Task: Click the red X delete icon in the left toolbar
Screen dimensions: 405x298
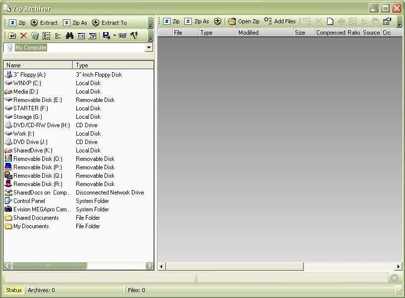Action: tap(23, 36)
